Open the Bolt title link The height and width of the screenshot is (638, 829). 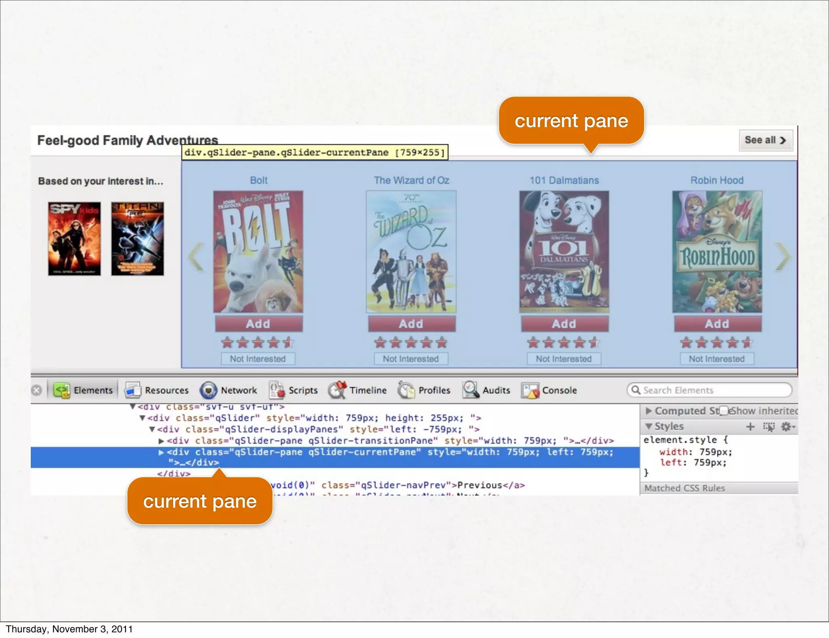(x=259, y=180)
